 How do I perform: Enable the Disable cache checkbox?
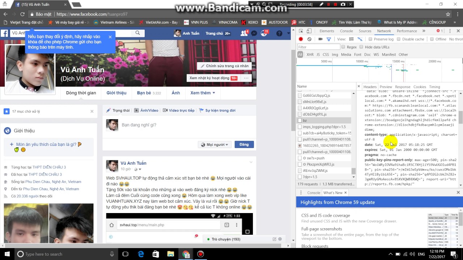399,39
